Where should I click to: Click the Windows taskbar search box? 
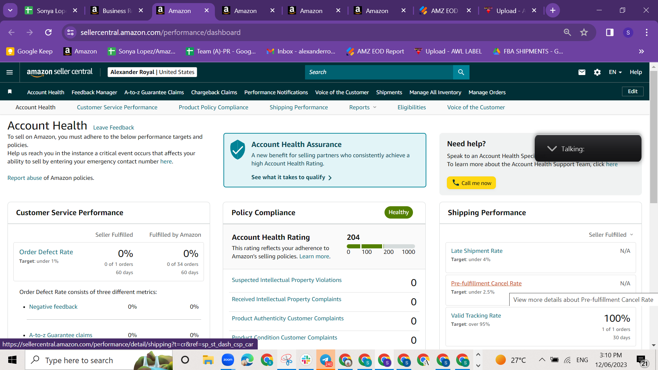click(x=99, y=360)
